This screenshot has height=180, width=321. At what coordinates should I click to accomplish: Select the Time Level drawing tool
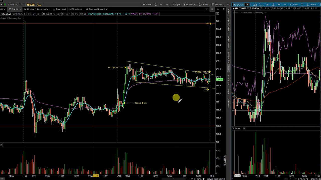tap(75, 9)
